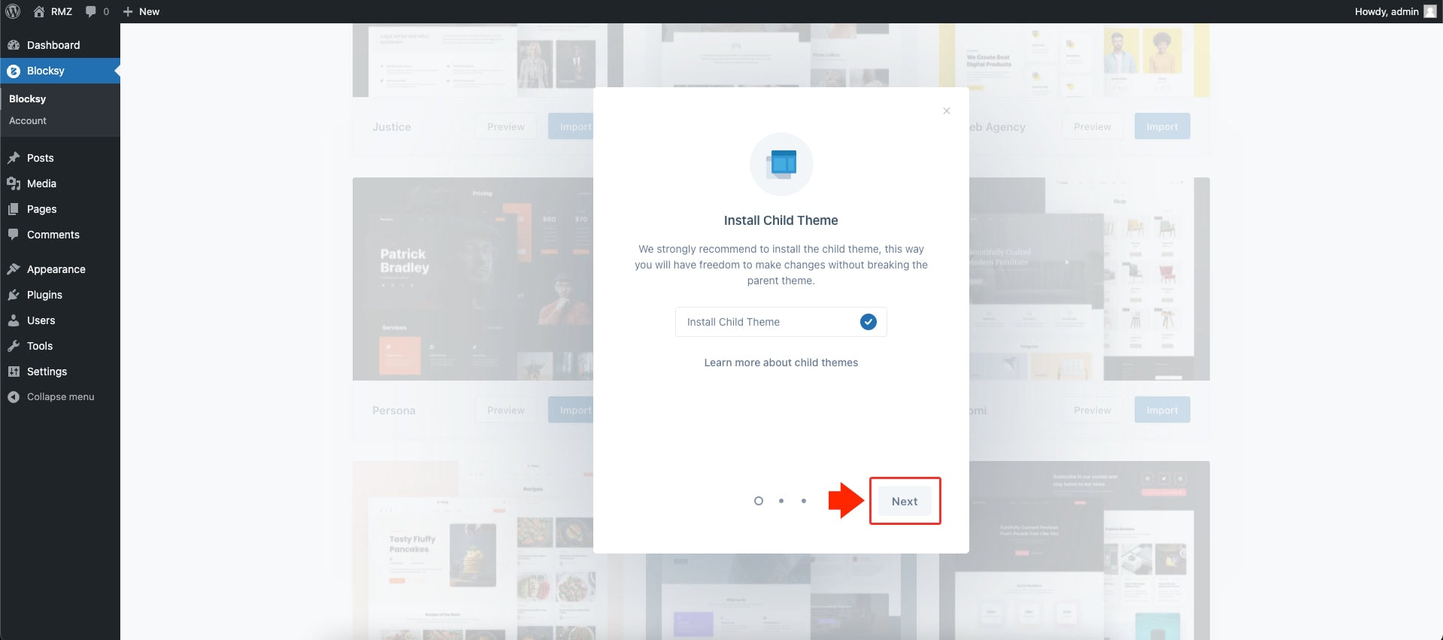Preview the Justice starter site
Viewport: 1443px width, 640px height.
506,126
